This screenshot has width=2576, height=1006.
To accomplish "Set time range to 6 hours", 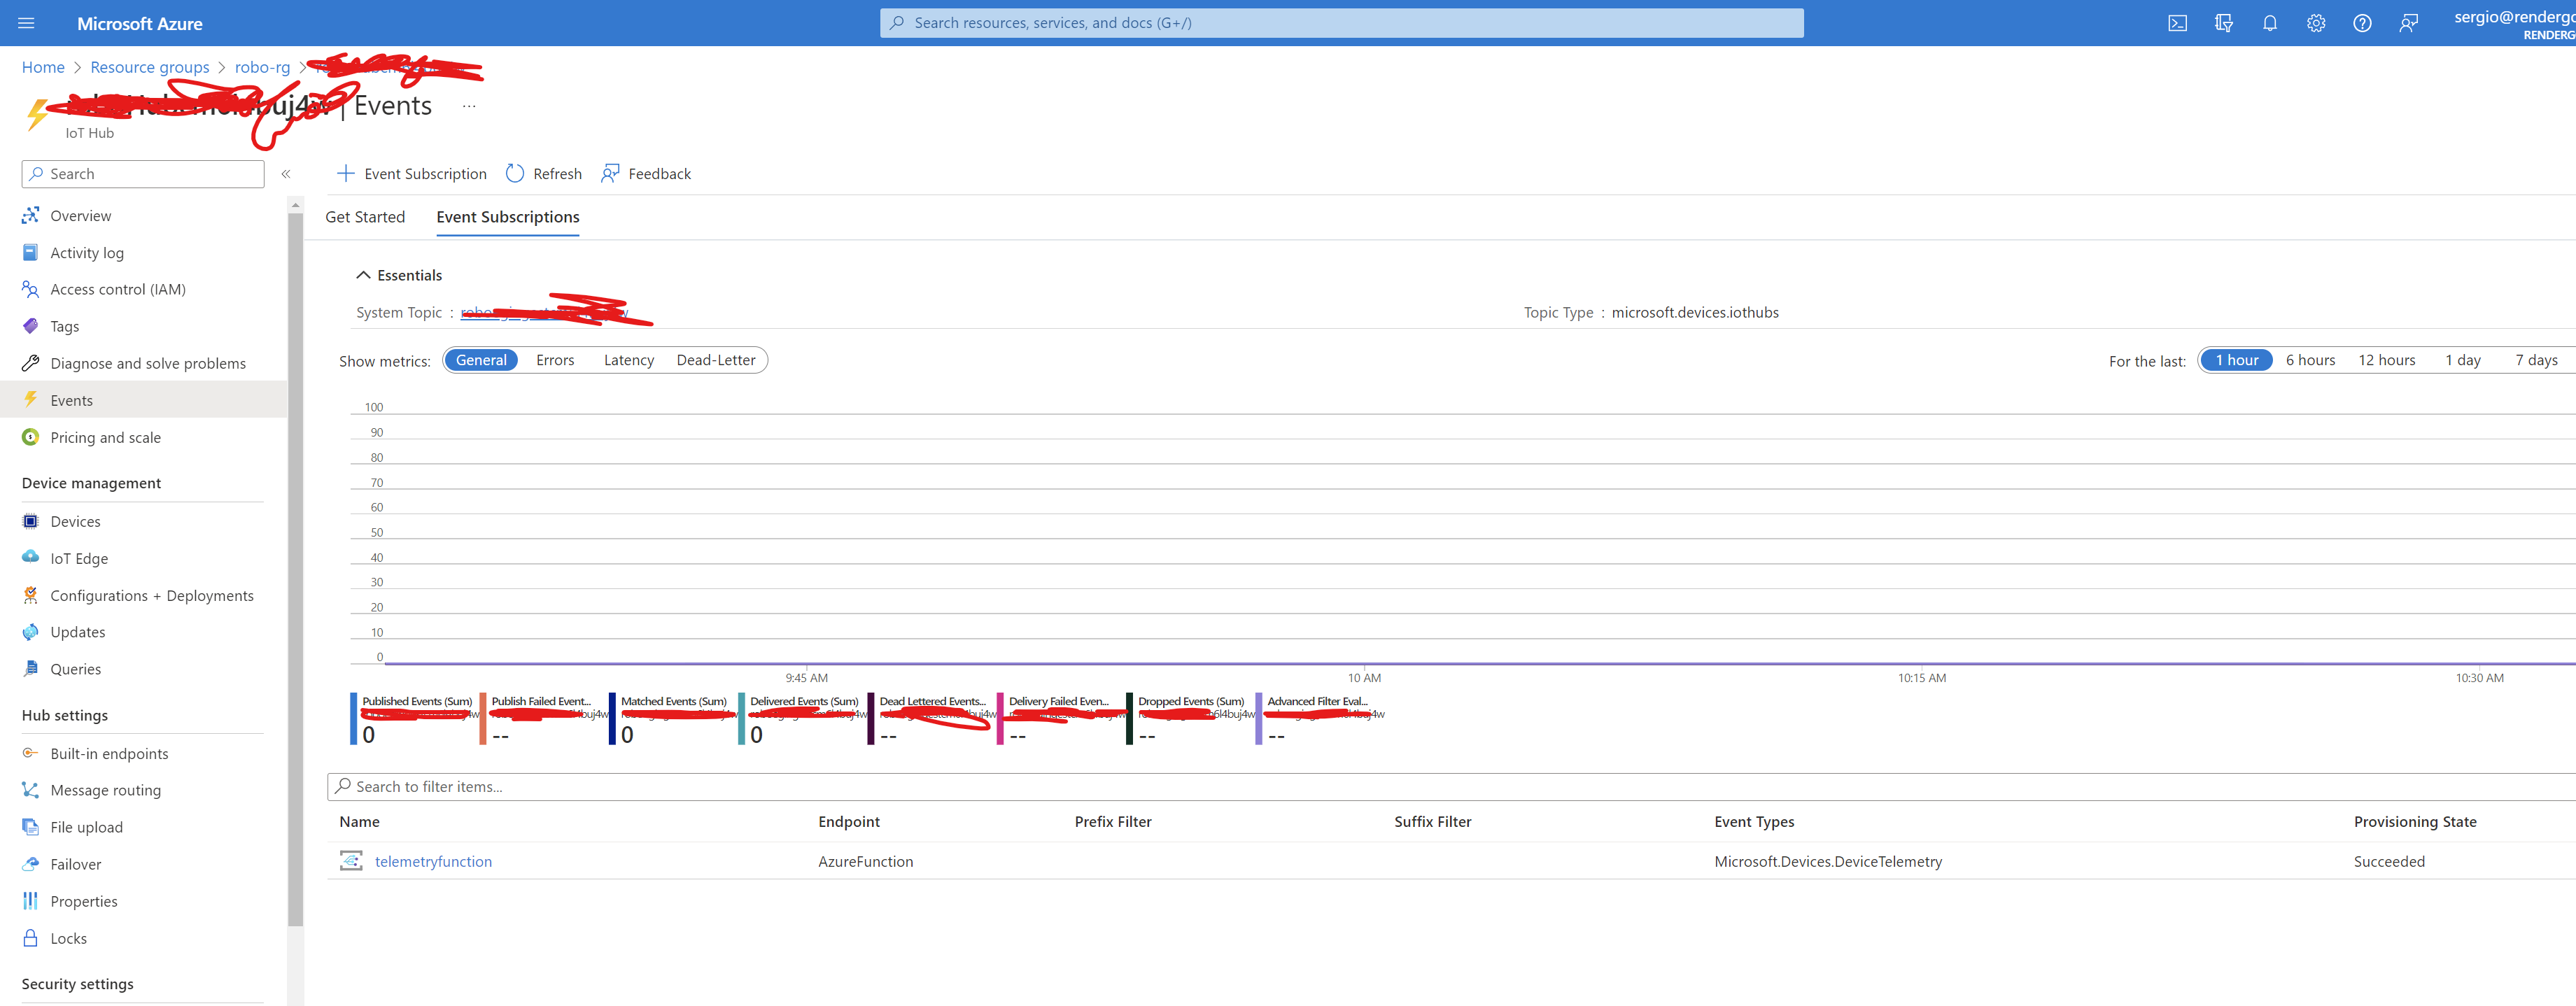I will coord(2310,360).
